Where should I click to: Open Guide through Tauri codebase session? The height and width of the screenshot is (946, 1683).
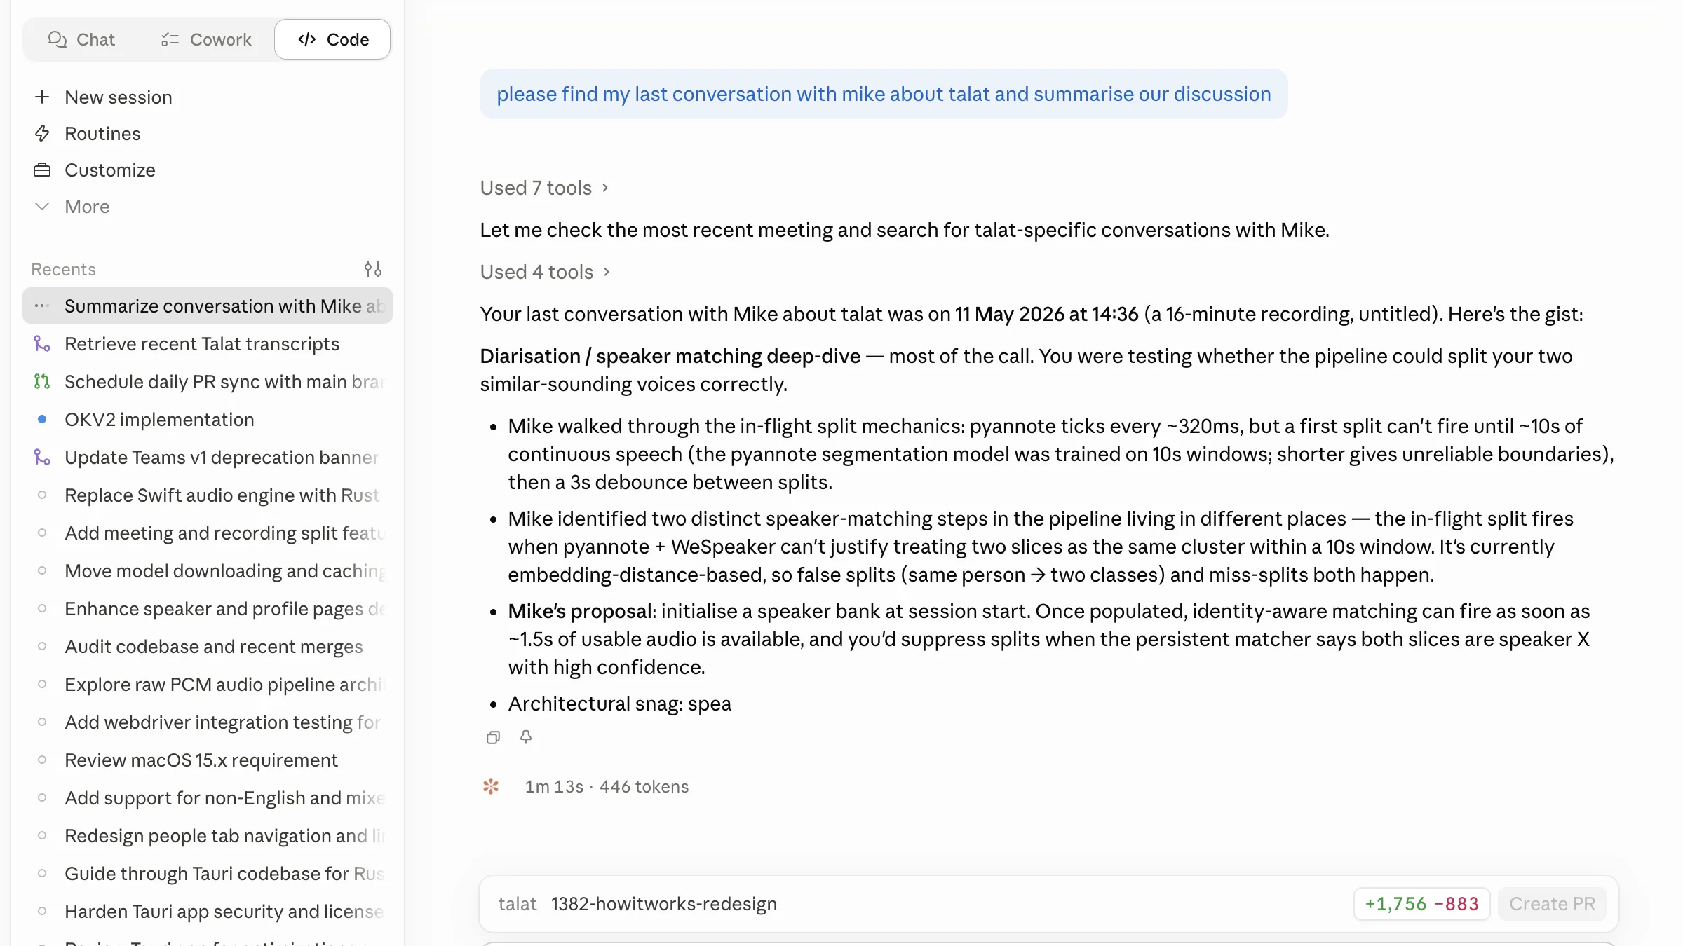pyautogui.click(x=208, y=873)
